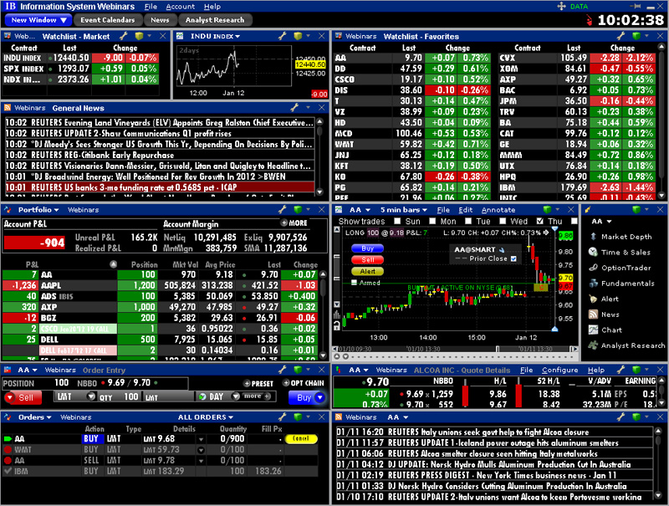The height and width of the screenshot is (506, 669).
Task: Uncheck the Thu show trades checkbox
Action: [541, 222]
